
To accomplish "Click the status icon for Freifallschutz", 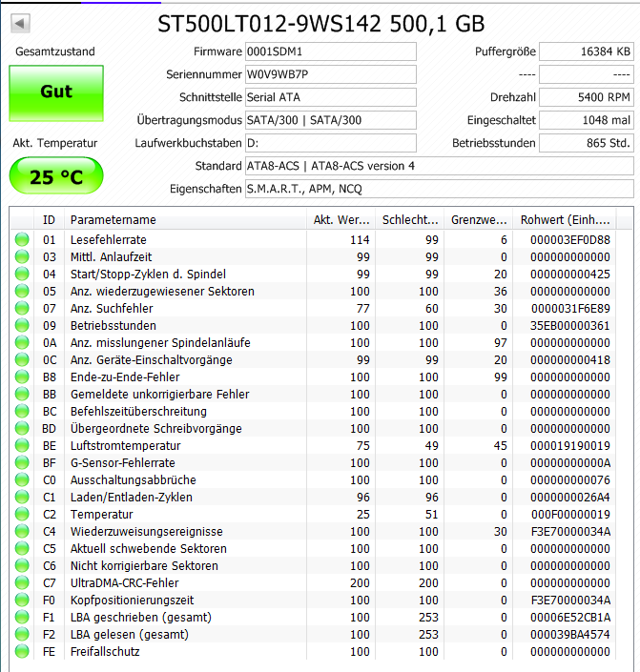I will pyautogui.click(x=22, y=651).
